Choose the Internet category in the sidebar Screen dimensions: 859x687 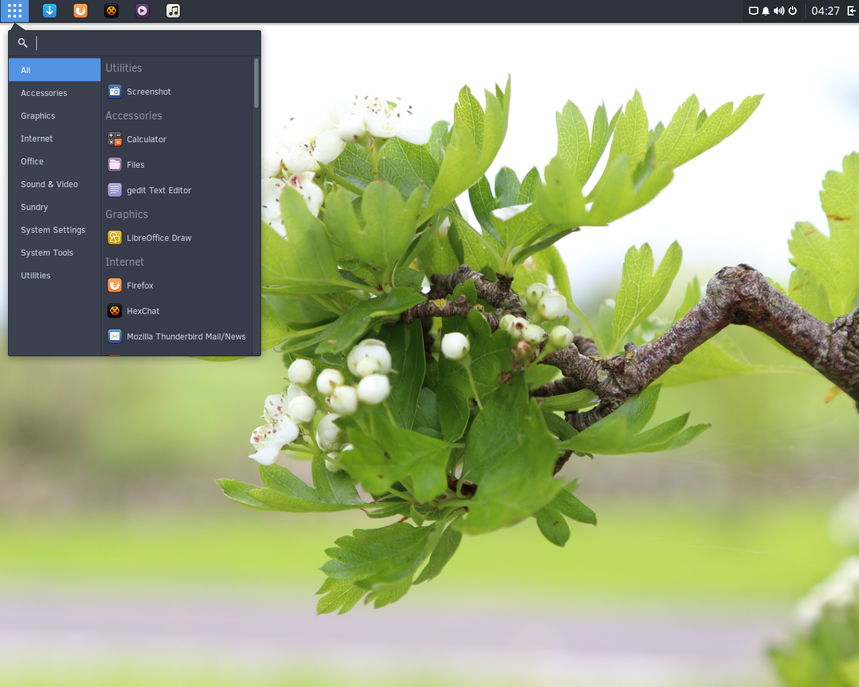coord(54,139)
